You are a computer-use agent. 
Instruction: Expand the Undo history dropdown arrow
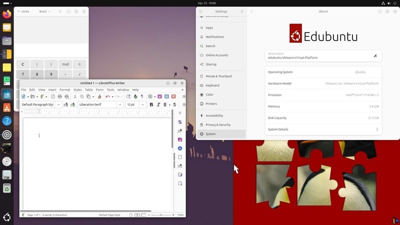coord(112,96)
